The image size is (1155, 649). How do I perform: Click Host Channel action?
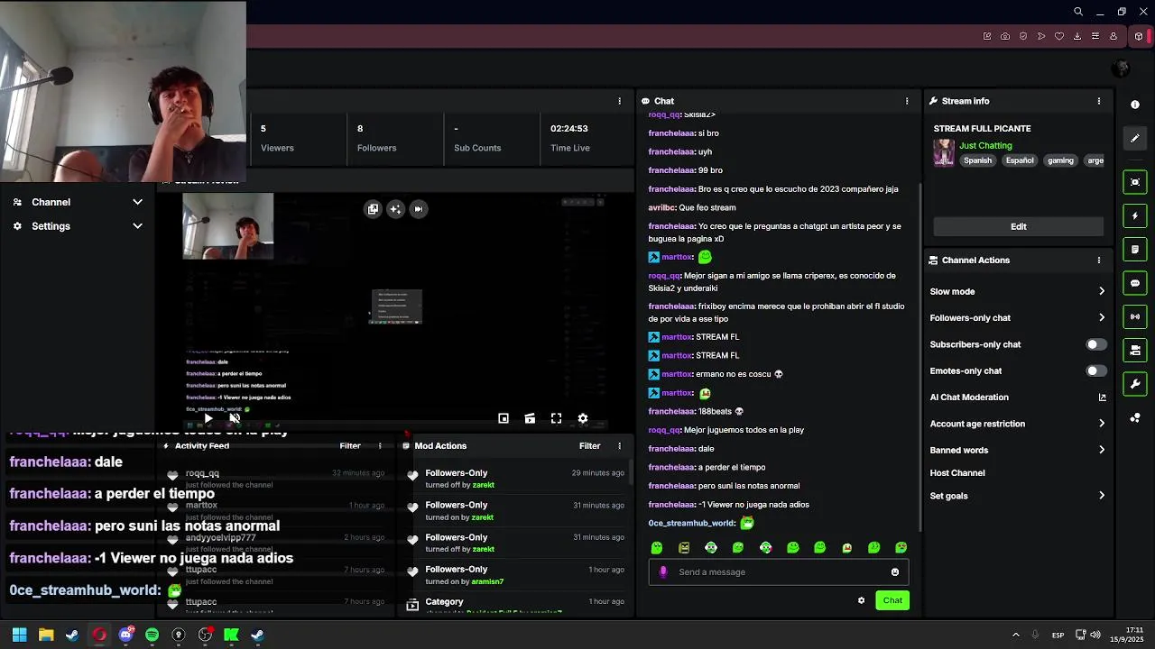click(957, 472)
